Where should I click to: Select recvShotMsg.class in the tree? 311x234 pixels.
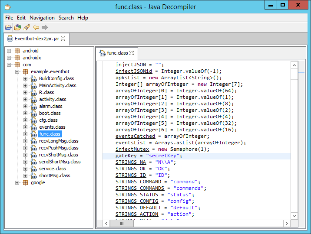click(59, 155)
